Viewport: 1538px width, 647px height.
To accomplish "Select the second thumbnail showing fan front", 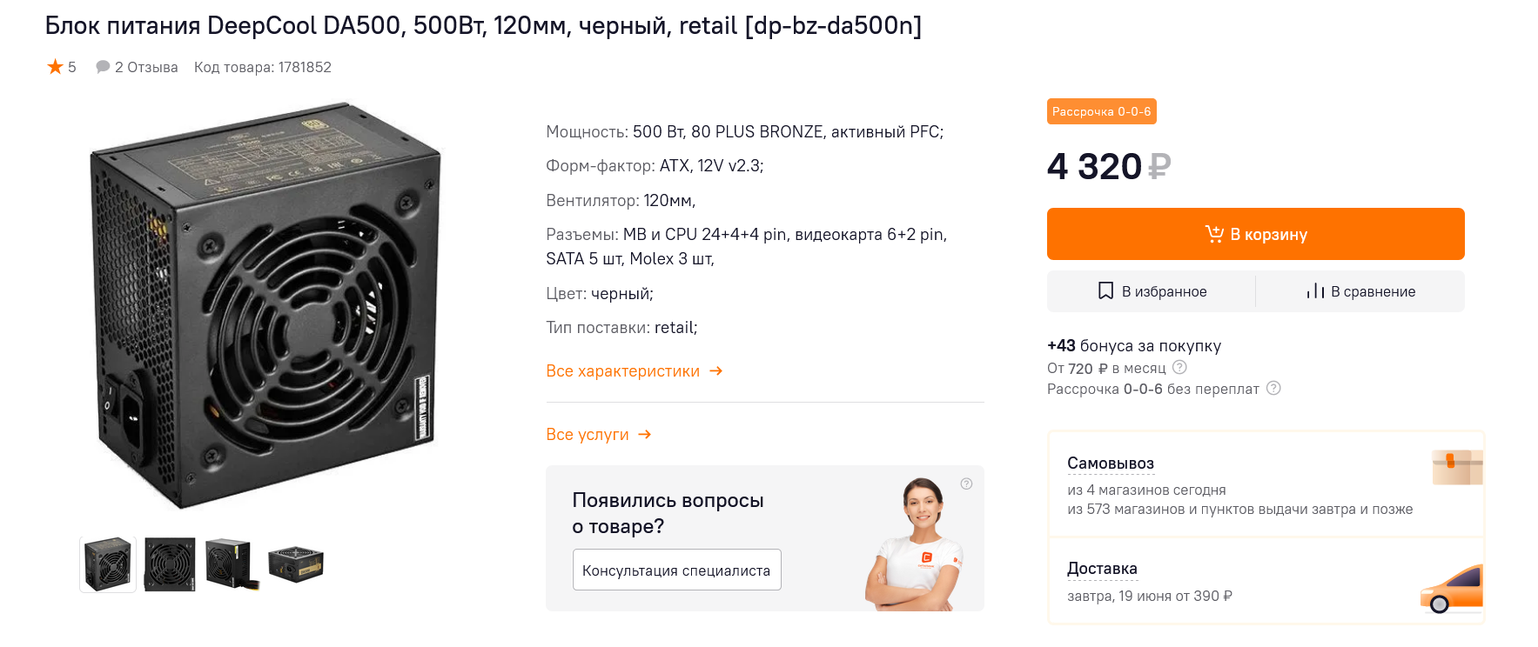I will 170,564.
